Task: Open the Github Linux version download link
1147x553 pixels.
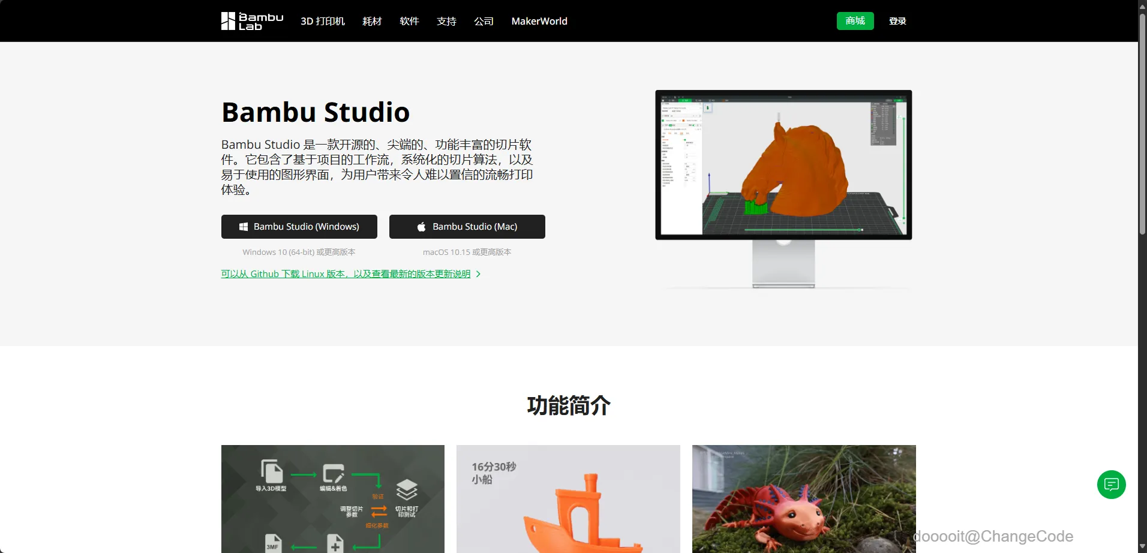Action: pos(346,274)
